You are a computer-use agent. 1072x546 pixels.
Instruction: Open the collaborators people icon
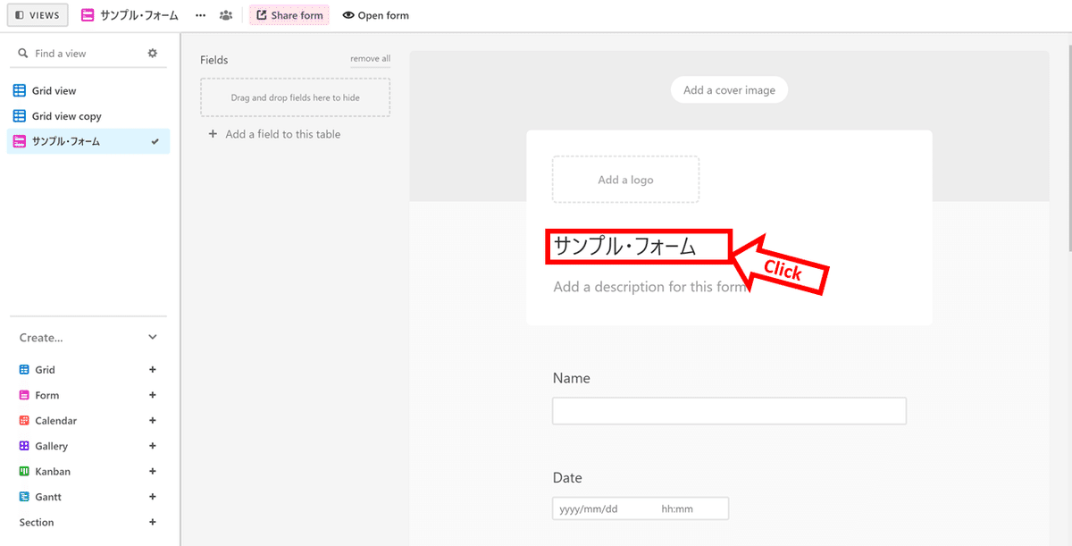tap(226, 15)
